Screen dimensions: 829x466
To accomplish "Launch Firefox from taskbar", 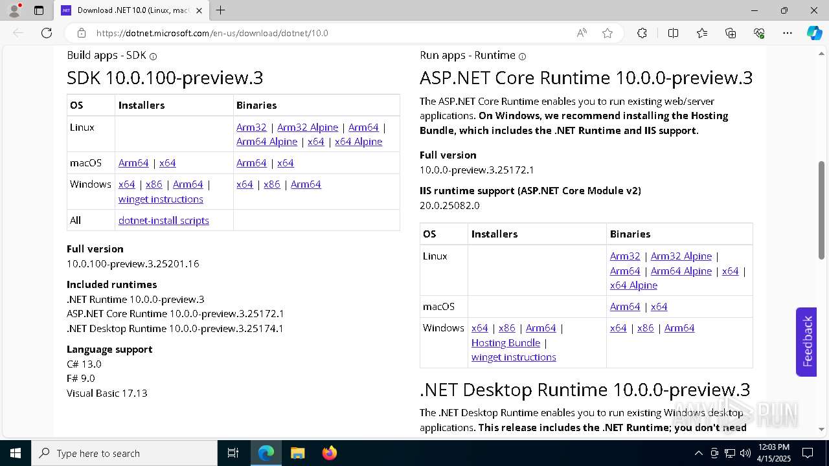I will tap(329, 453).
